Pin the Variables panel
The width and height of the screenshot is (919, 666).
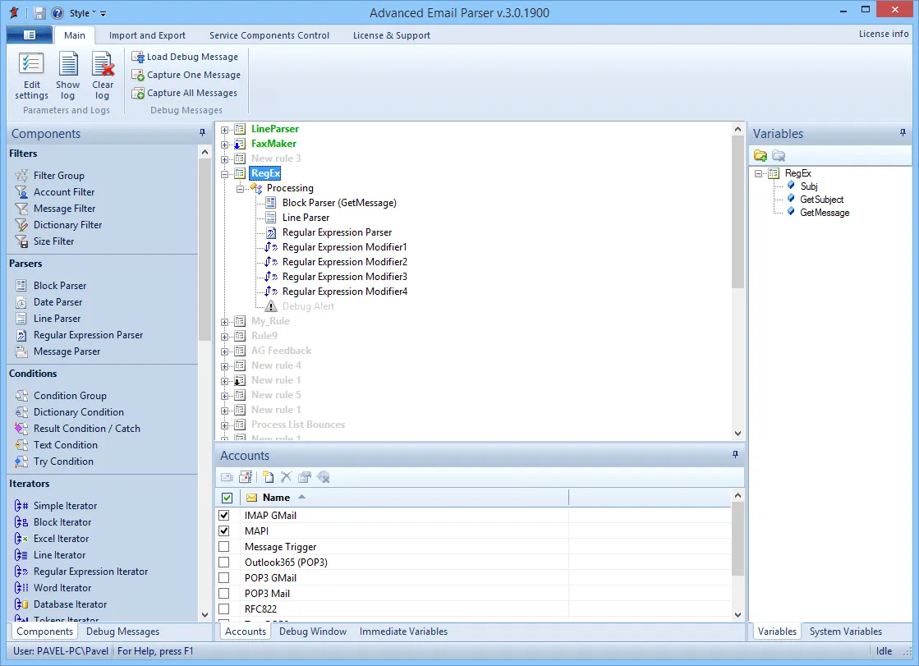903,133
